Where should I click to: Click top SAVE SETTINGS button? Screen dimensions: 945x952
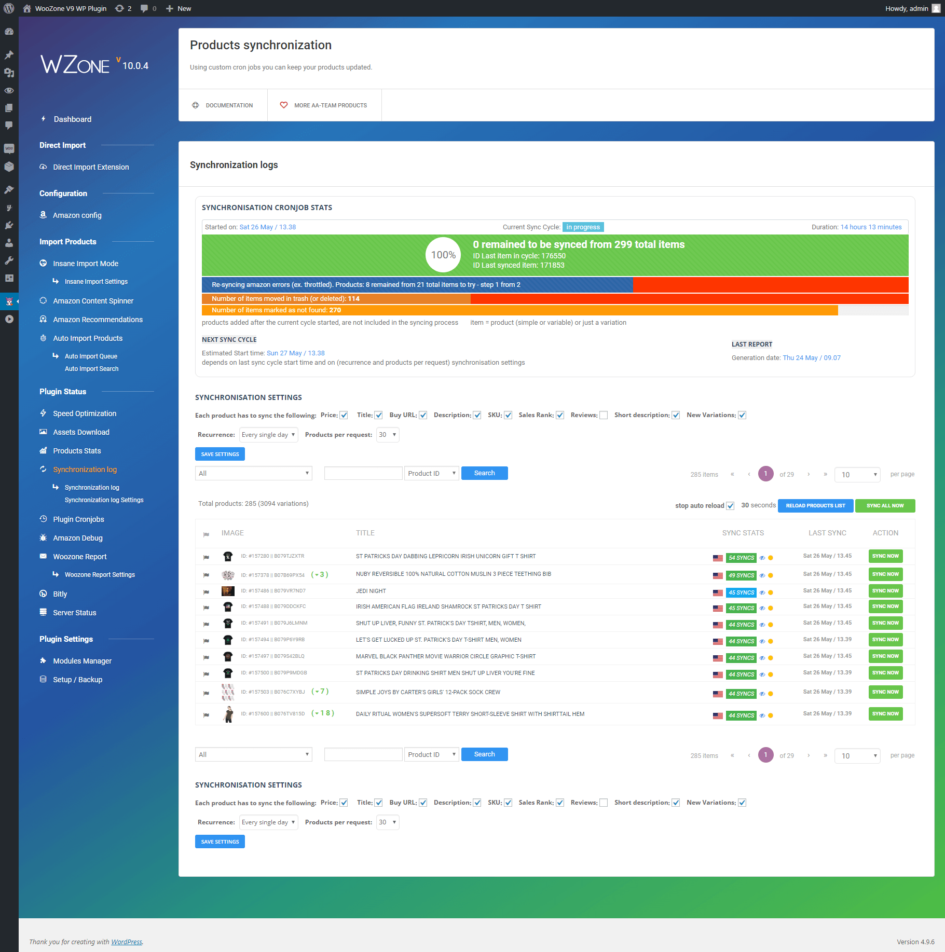pos(220,454)
